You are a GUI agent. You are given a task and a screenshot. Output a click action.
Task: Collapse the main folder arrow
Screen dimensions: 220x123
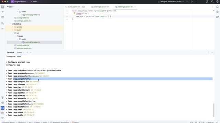click(x=15, y=36)
